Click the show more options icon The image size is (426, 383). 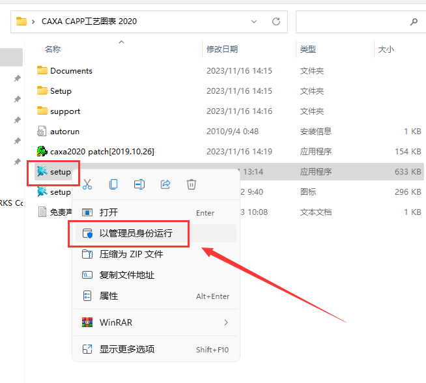click(x=87, y=349)
